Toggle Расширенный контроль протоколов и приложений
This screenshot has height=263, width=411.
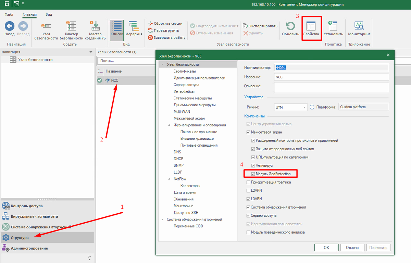253,140
